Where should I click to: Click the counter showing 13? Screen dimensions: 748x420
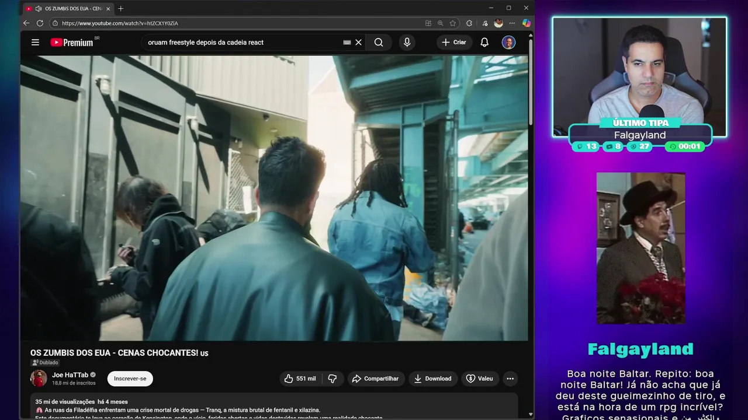(586, 146)
